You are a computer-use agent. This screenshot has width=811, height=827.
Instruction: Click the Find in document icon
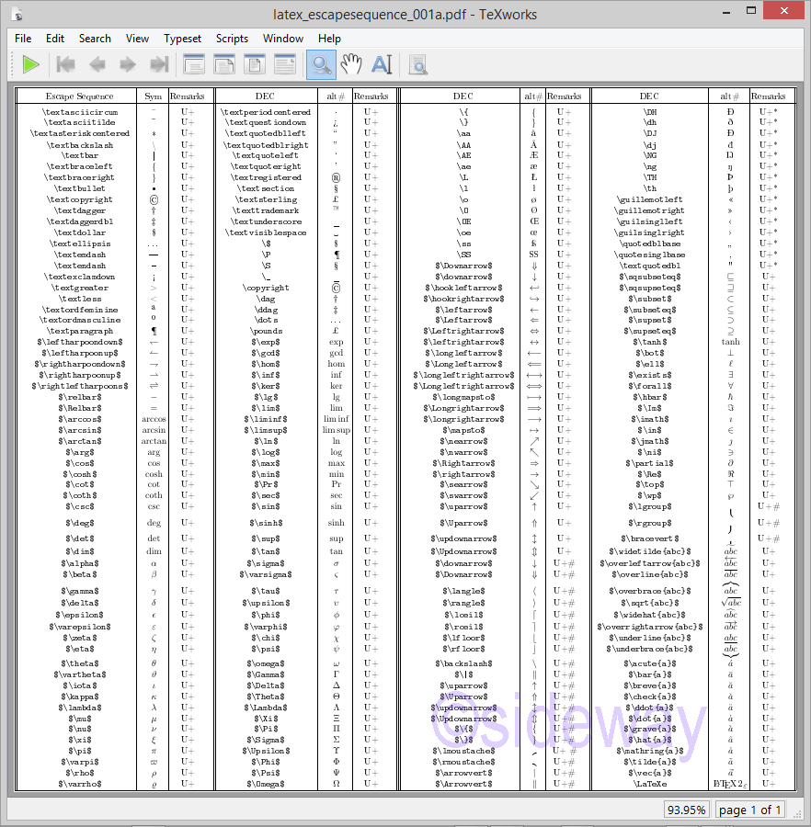coord(417,65)
